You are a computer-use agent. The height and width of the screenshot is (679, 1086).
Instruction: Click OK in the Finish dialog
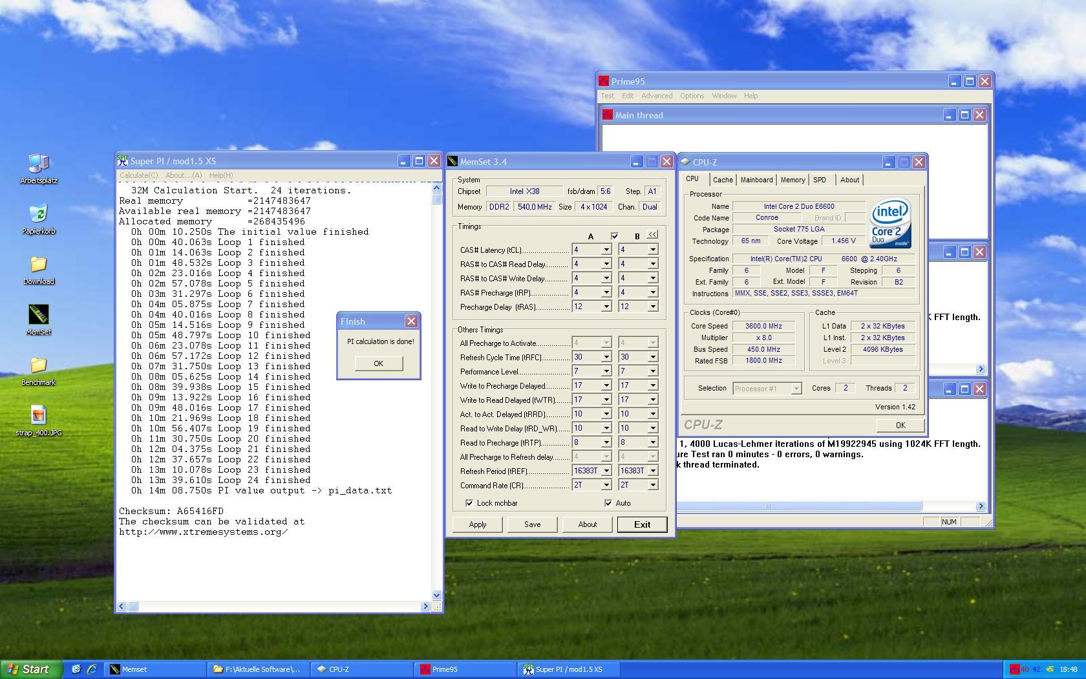[378, 363]
